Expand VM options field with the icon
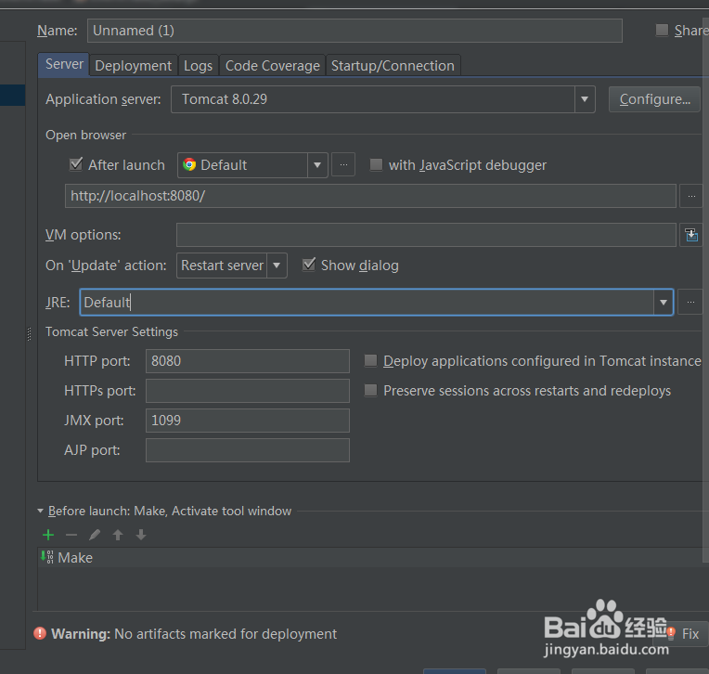Viewport: 709px width, 674px height. 691,235
